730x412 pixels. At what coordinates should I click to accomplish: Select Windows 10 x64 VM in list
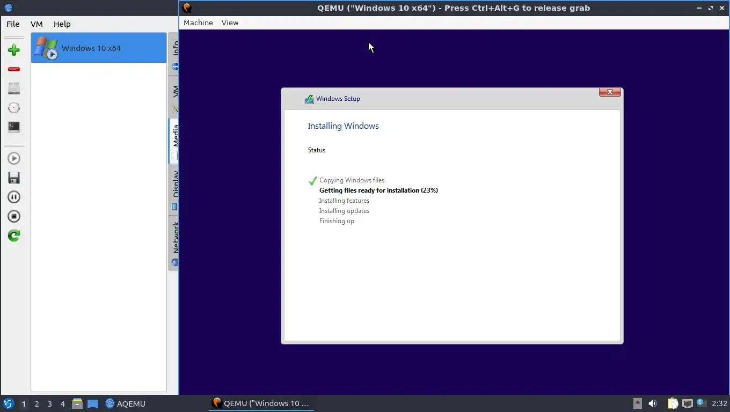[x=99, y=48]
